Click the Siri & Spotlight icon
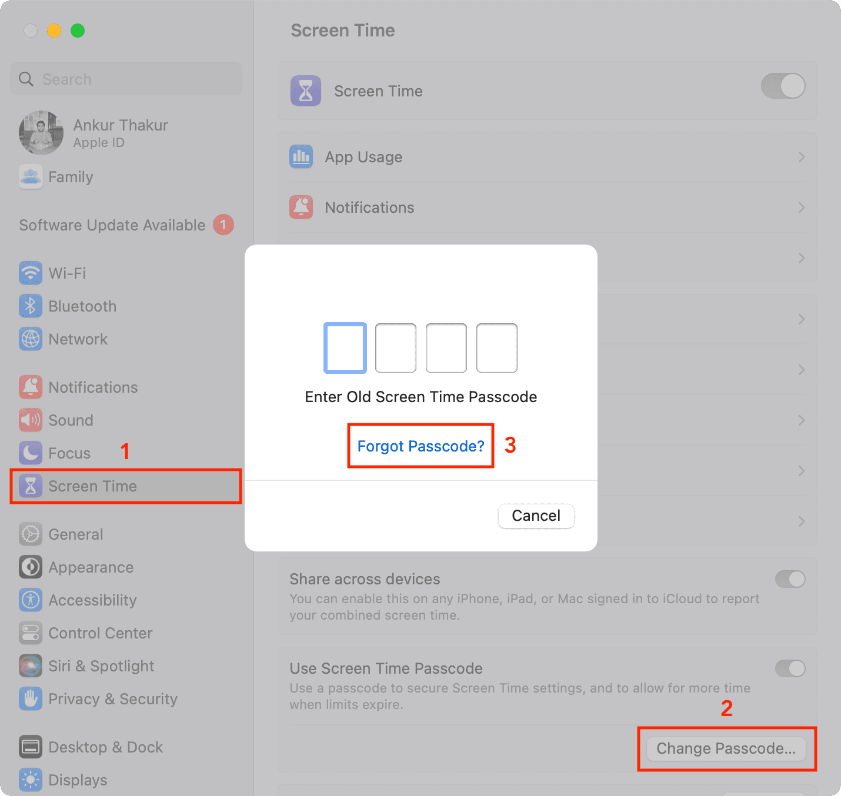The height and width of the screenshot is (796, 841). tap(31, 665)
